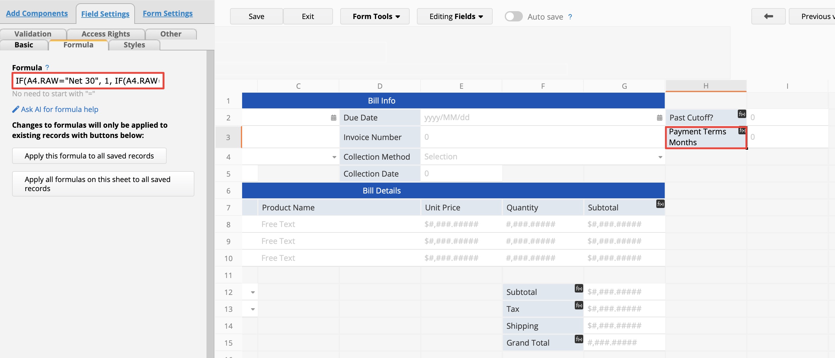
Task: Click formula icon on Subtotal column header
Action: click(x=660, y=204)
